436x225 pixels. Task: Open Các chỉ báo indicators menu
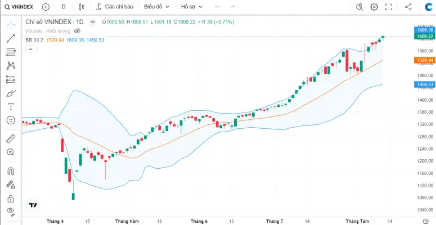(x=114, y=7)
